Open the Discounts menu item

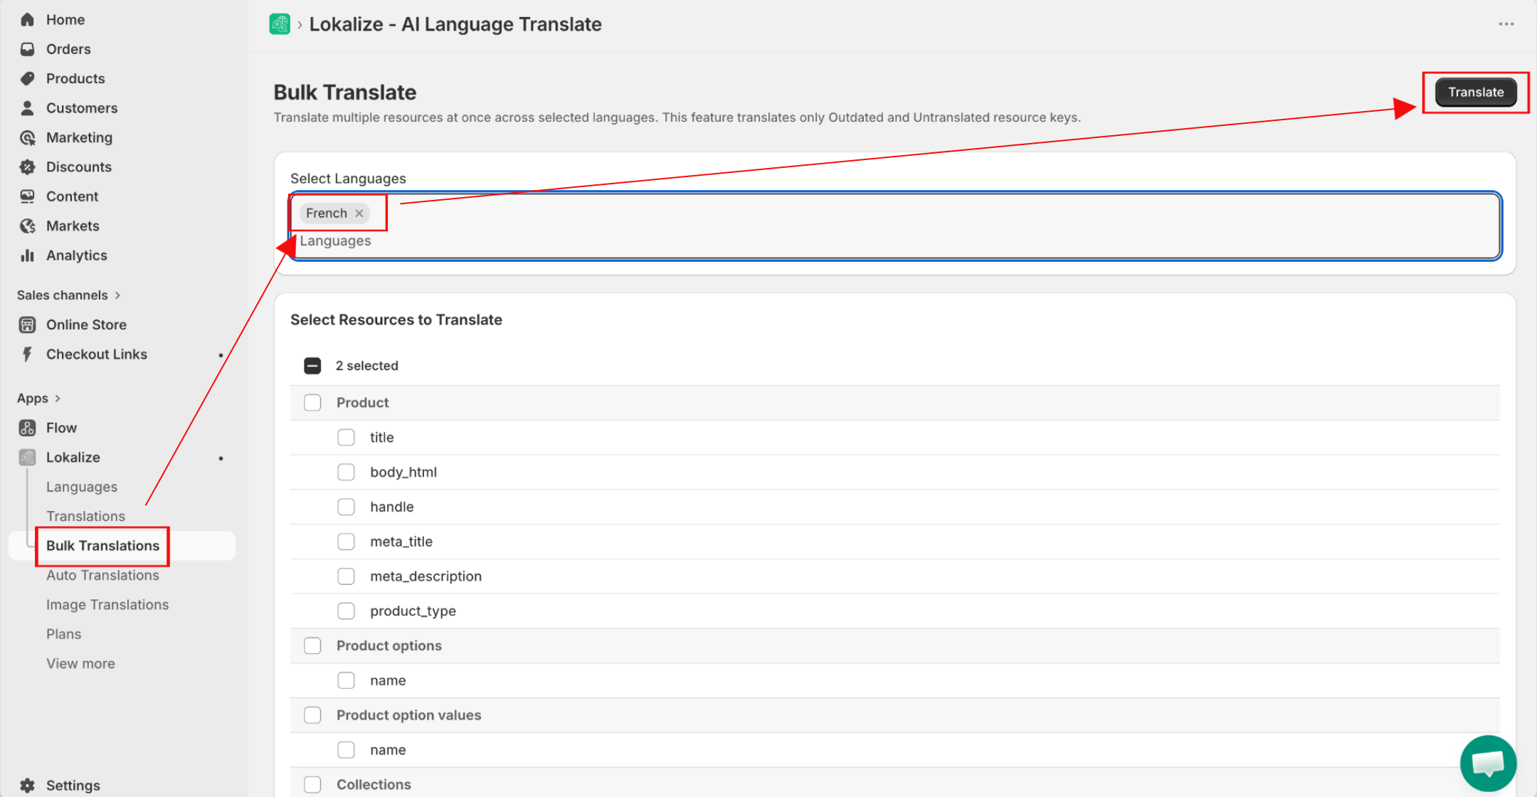(79, 167)
